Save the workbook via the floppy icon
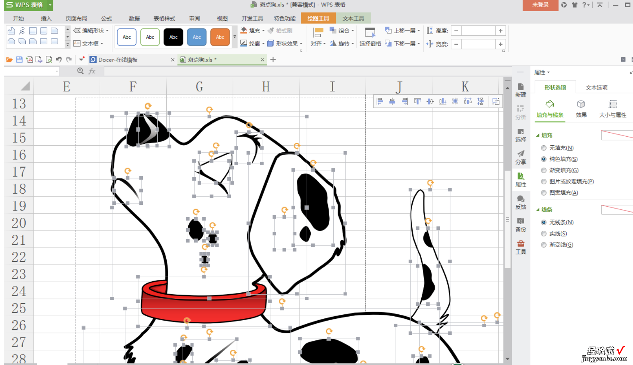This screenshot has width=633, height=365. [x=19, y=60]
